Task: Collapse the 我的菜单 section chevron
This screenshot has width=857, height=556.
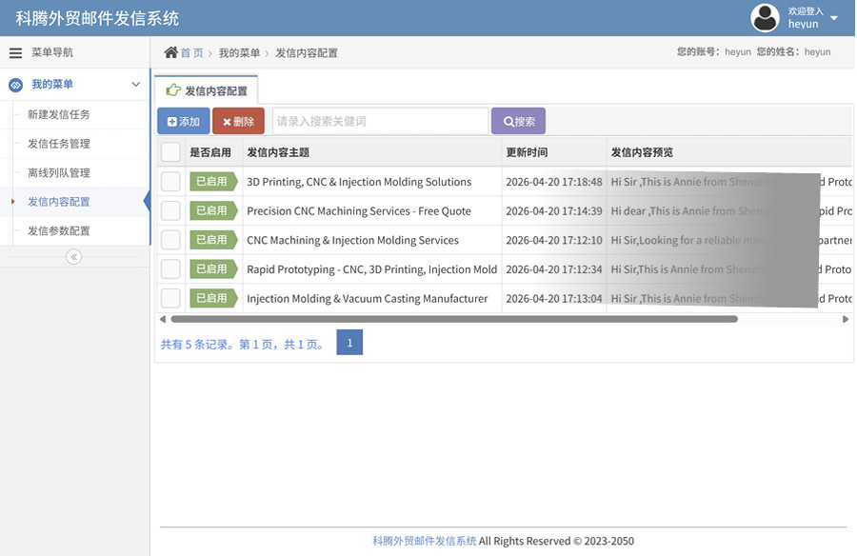Action: (136, 85)
